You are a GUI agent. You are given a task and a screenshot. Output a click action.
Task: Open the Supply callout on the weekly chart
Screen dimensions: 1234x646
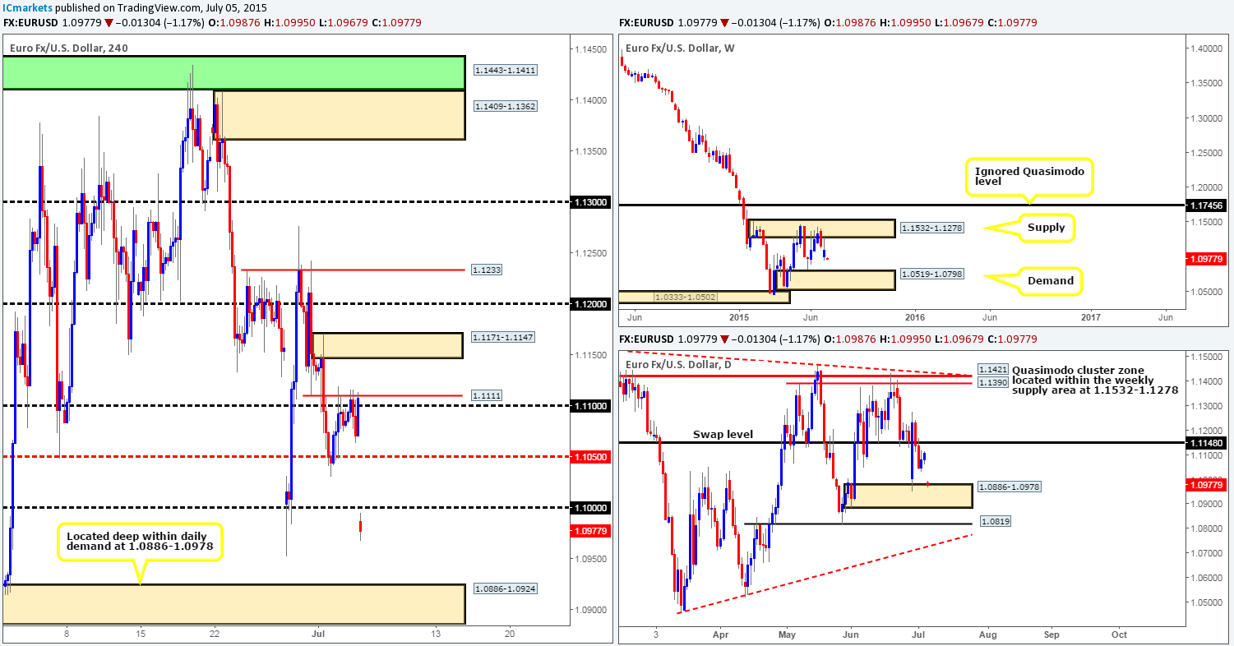pyautogui.click(x=1047, y=227)
